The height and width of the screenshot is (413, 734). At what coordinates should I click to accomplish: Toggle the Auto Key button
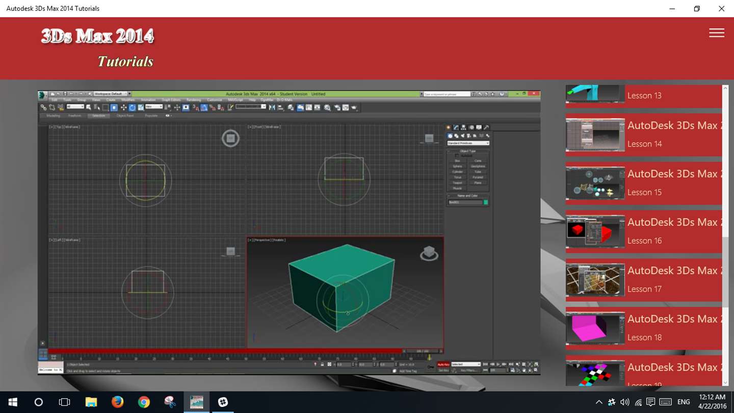pos(443,365)
